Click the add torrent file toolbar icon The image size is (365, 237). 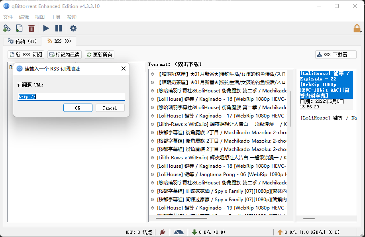pyautogui.click(x=19, y=28)
